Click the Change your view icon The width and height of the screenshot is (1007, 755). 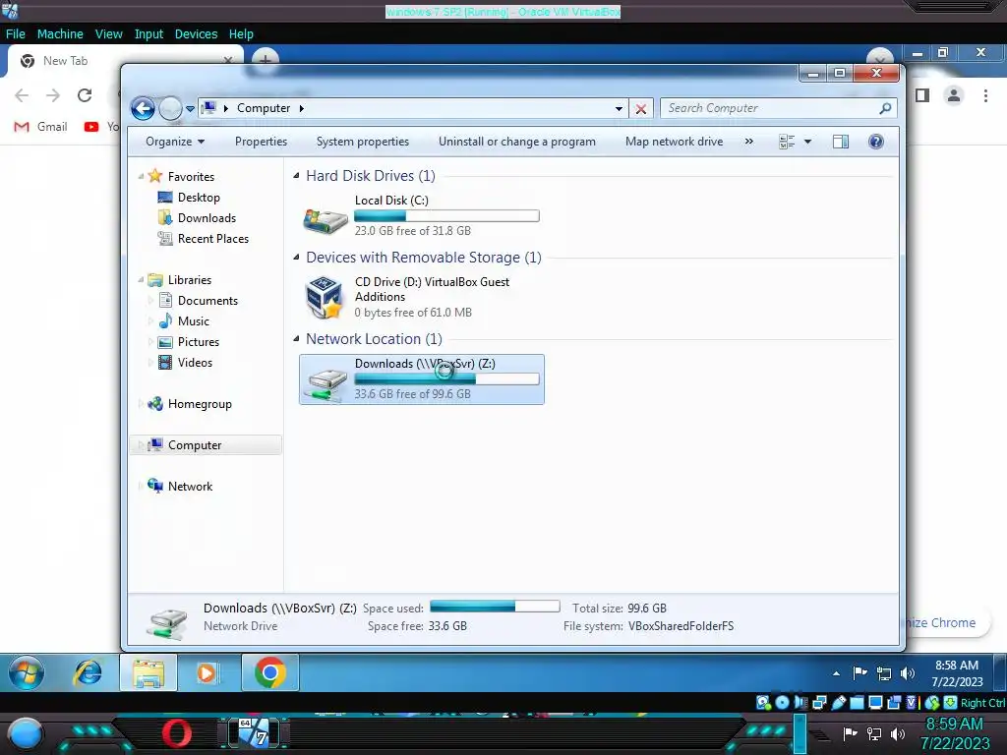pyautogui.click(x=787, y=142)
